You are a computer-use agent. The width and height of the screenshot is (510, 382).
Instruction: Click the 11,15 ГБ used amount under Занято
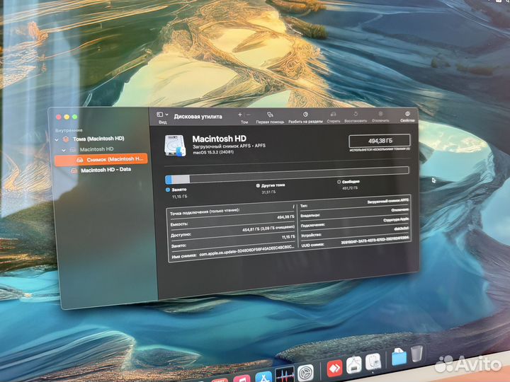click(x=179, y=197)
